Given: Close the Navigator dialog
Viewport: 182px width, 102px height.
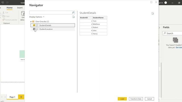Looking at the screenshot, I should pyautogui.click(x=156, y=2).
